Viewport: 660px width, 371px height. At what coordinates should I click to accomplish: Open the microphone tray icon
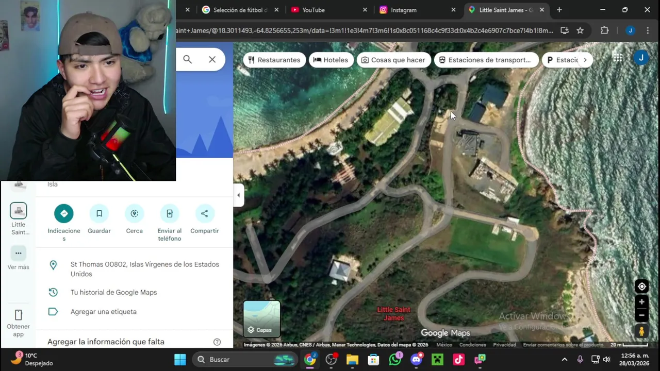point(580,360)
